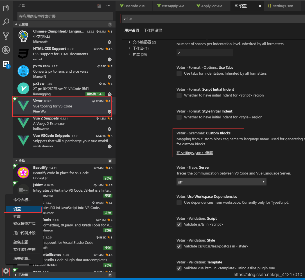This screenshot has height=280, width=305.
Task: Choose 设置 from manage menu
Action: [24, 209]
